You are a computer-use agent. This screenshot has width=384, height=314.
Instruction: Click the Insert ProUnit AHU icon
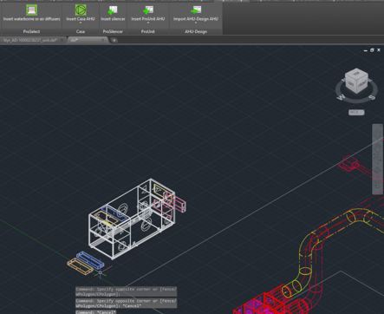pos(148,10)
